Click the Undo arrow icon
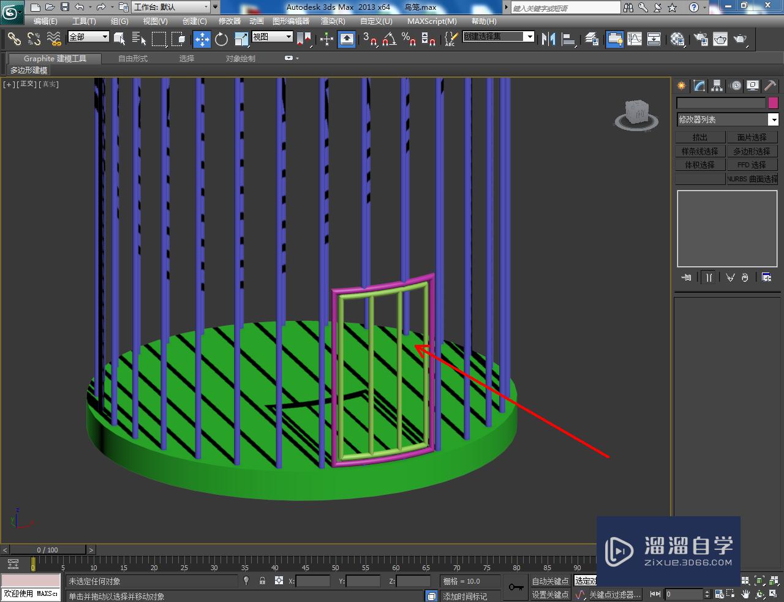Viewport: 784px width, 602px height. coord(80,7)
